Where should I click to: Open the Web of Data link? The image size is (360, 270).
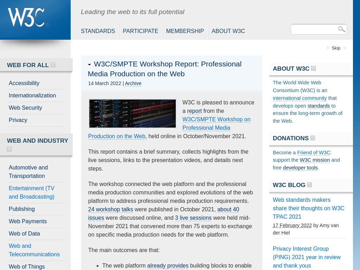click(24, 233)
